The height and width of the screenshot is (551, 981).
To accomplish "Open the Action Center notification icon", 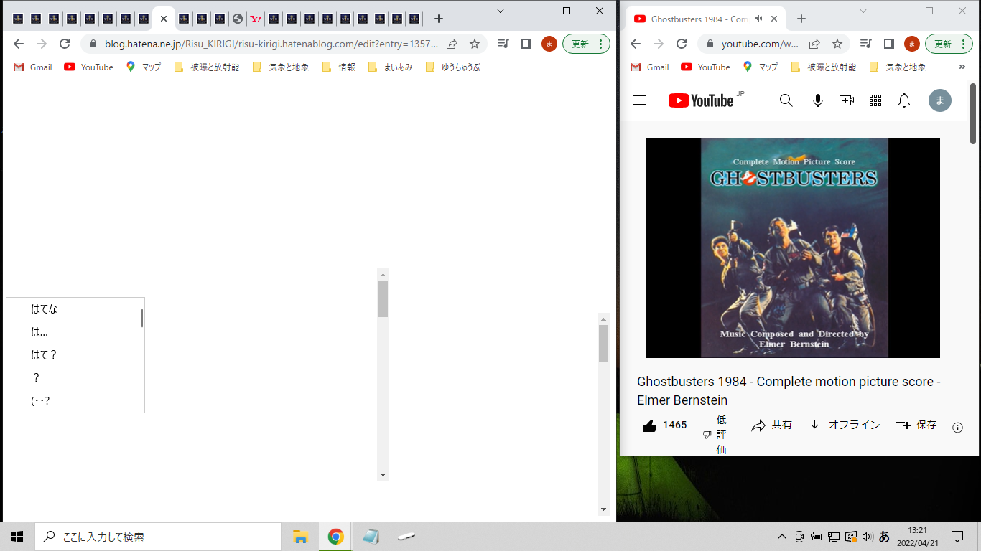I will tap(957, 537).
